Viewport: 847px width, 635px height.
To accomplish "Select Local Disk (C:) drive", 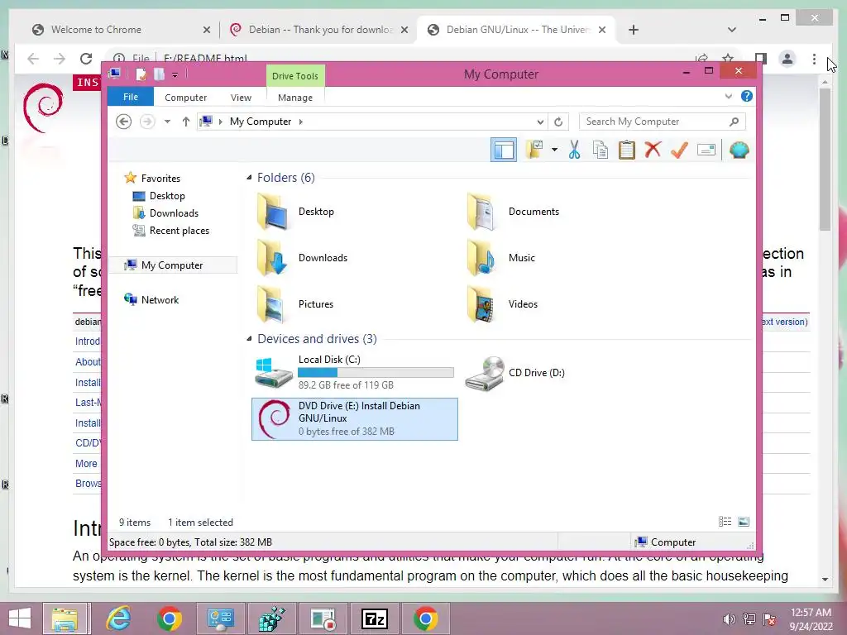I will tap(354, 372).
